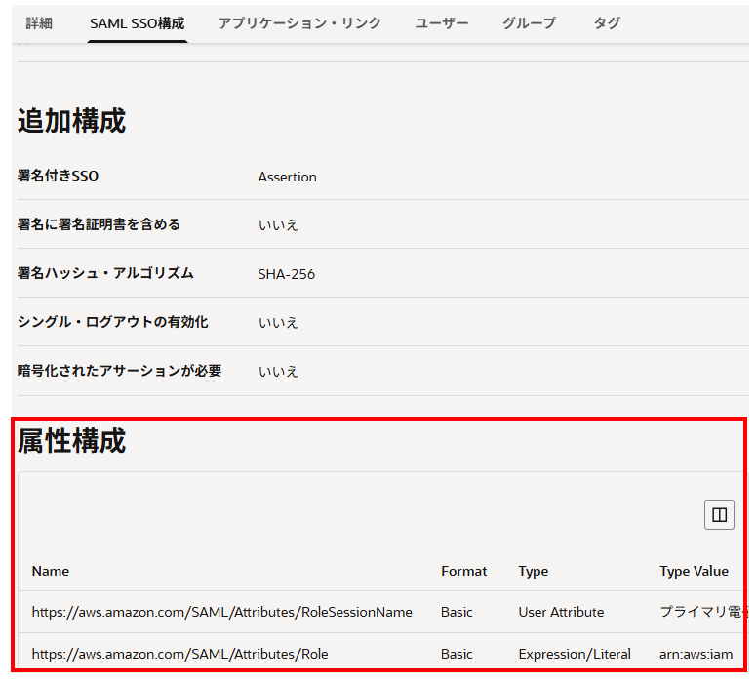Open the タグ tab
Viewport: 756px width, 682px height.
607,22
